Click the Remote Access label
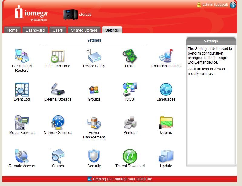This screenshot has width=242, height=186. (22, 166)
